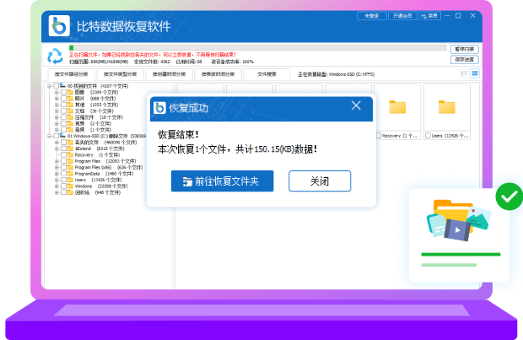The image size is (523, 340).
Task: Open the 菜单 menu button
Action: tap(430, 16)
